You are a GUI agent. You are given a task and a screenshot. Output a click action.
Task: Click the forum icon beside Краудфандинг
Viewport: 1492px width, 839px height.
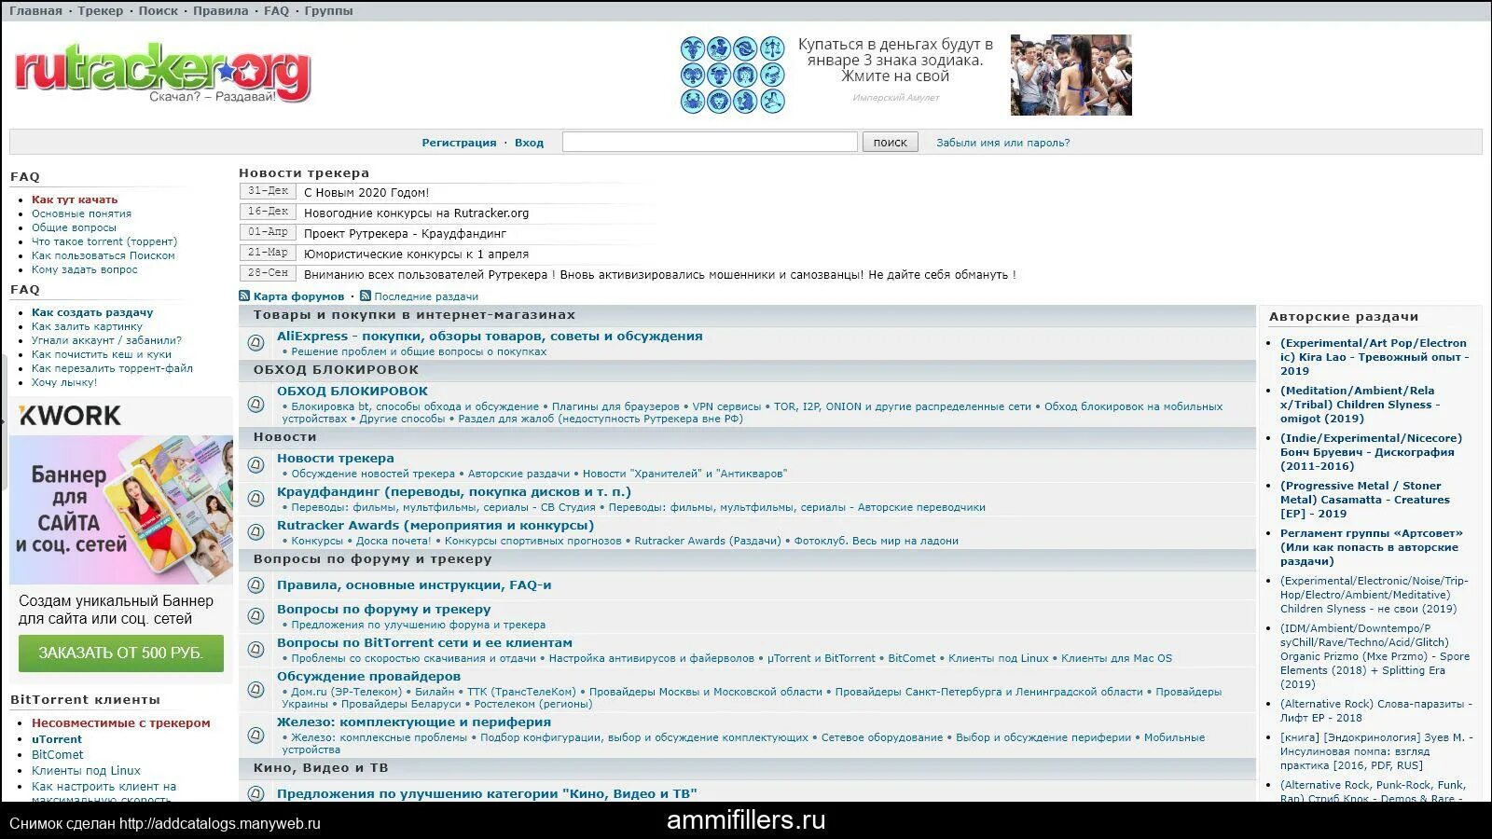tap(256, 499)
